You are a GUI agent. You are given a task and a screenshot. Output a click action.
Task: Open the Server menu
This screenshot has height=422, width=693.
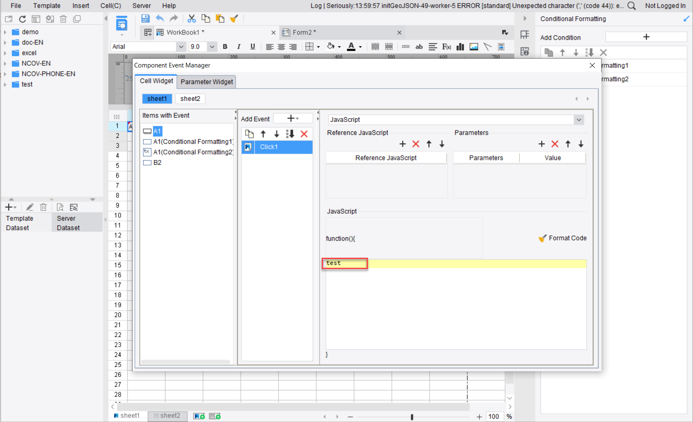click(142, 5)
